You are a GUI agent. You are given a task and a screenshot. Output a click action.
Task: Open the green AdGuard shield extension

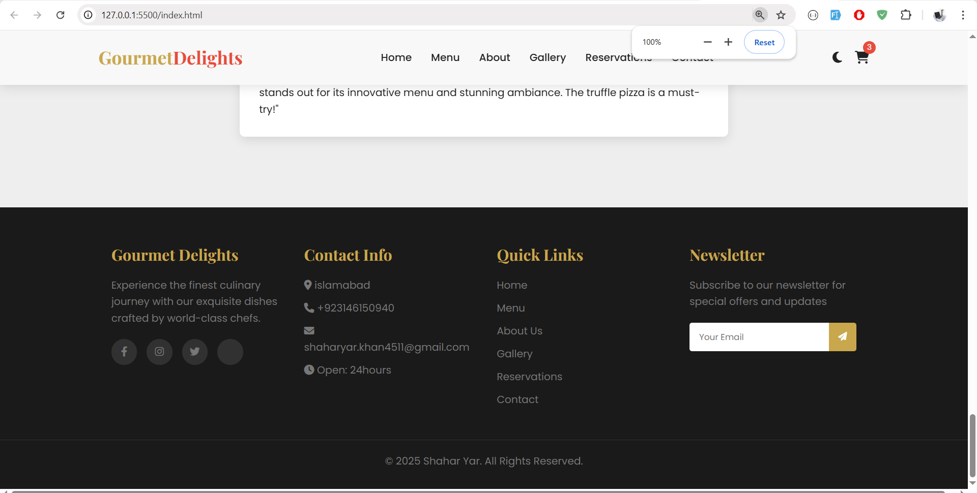[x=882, y=15]
